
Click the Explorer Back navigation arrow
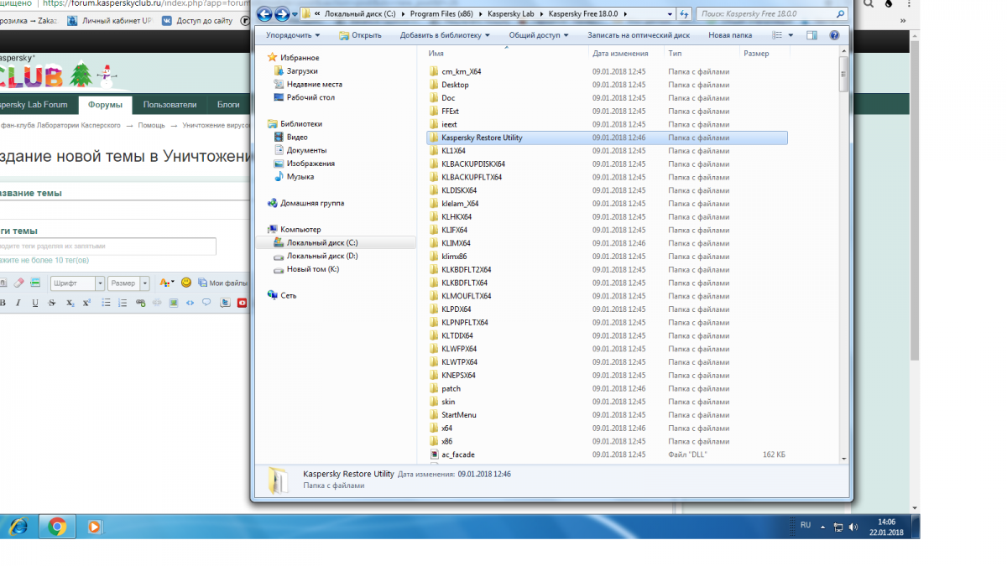pos(264,14)
